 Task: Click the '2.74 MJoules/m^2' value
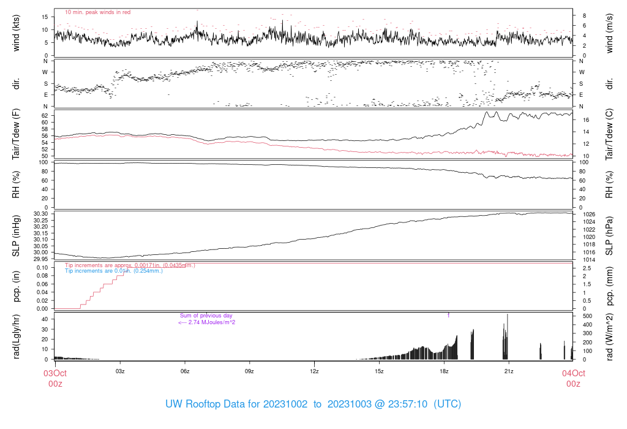tap(212, 322)
